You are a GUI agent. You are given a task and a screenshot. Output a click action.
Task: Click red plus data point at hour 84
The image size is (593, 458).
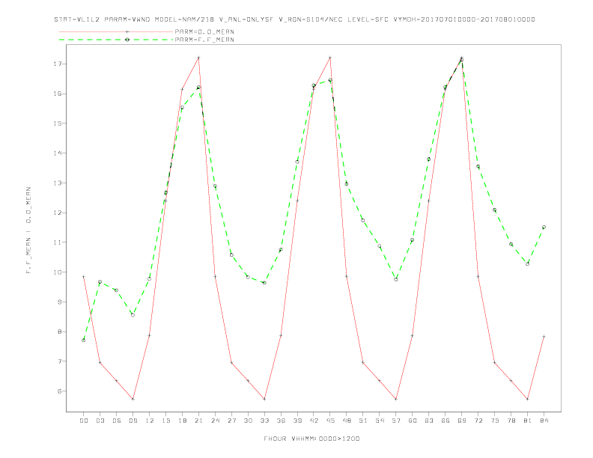(x=544, y=336)
